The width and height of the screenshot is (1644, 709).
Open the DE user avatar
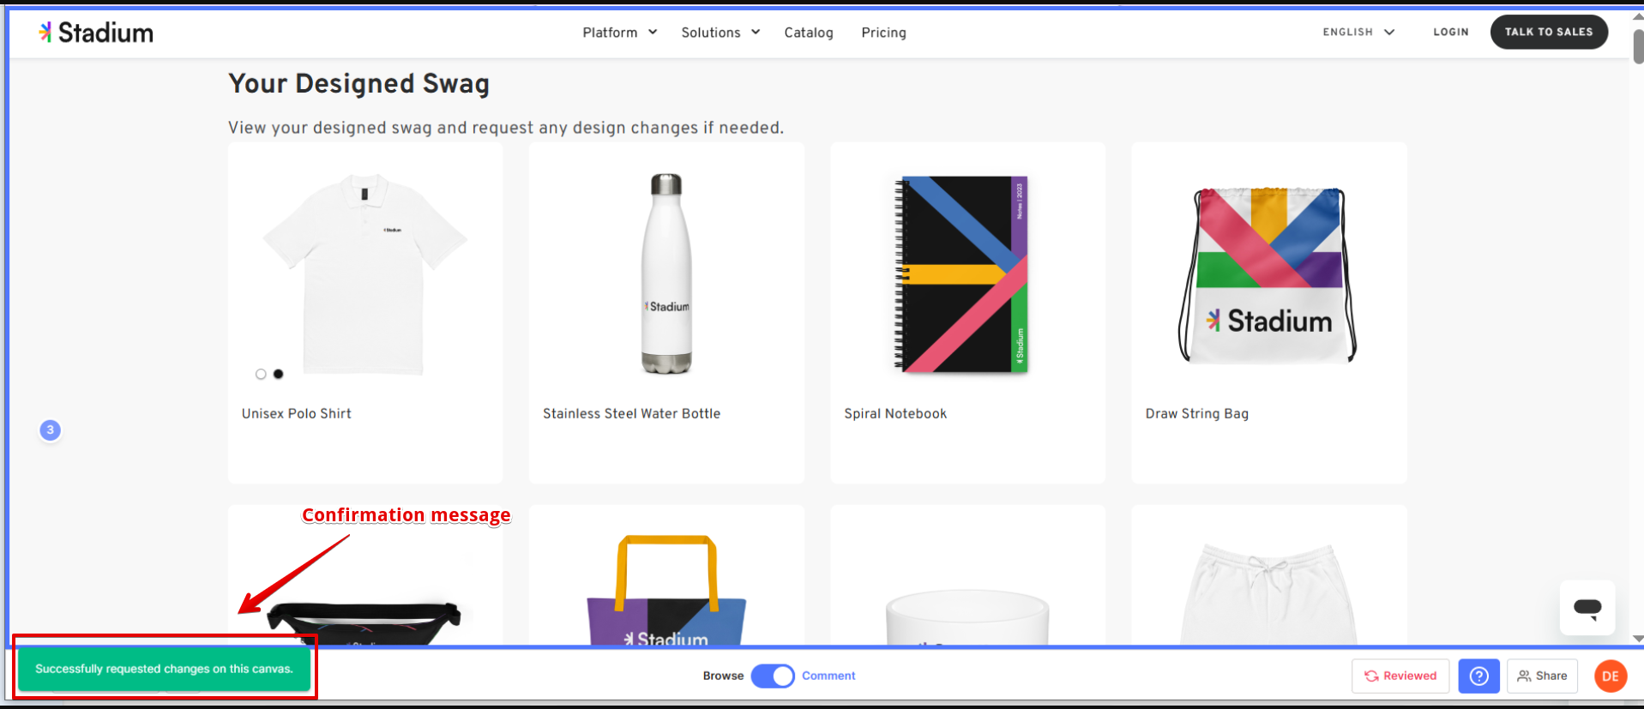(x=1611, y=676)
